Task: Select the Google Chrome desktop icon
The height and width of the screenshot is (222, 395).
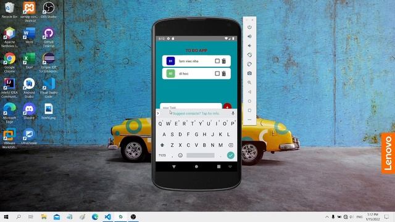Action: (9, 62)
